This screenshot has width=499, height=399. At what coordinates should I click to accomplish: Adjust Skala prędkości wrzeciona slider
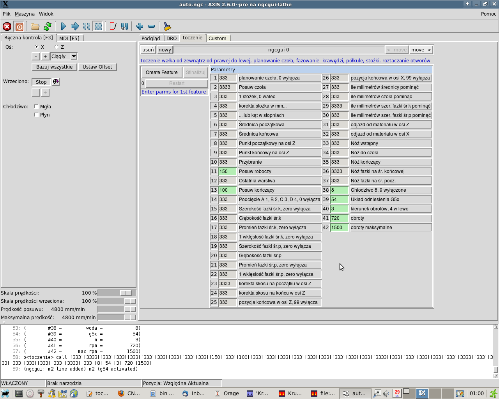click(117, 301)
